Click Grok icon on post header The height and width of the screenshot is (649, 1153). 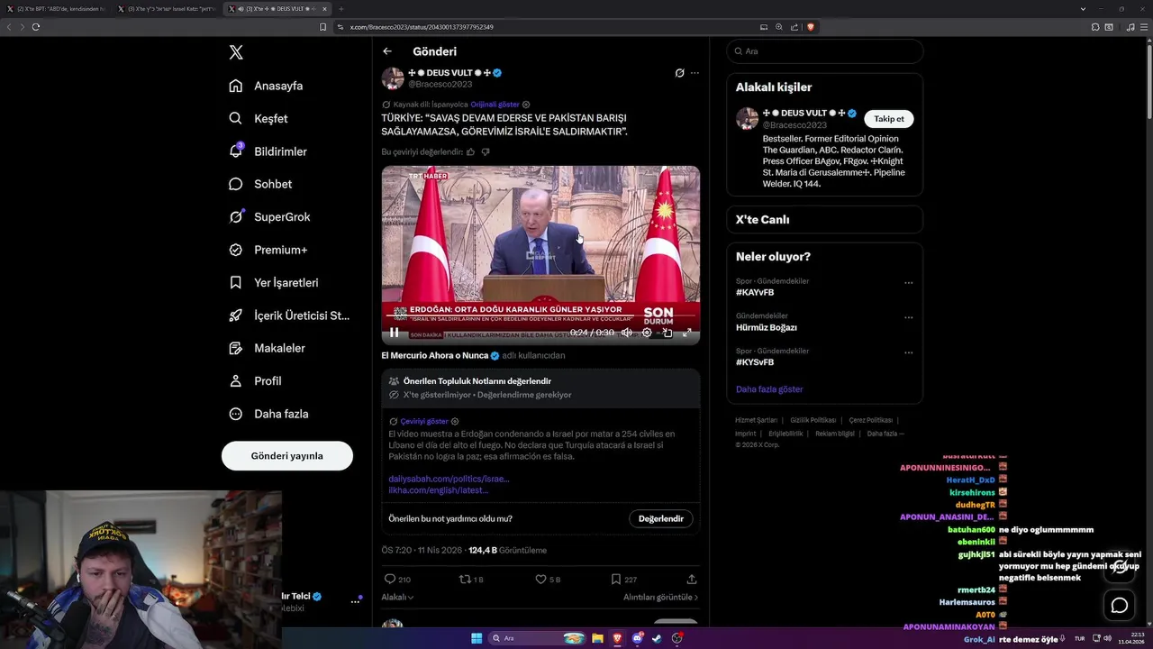point(680,73)
